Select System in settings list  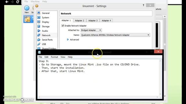point(45,18)
